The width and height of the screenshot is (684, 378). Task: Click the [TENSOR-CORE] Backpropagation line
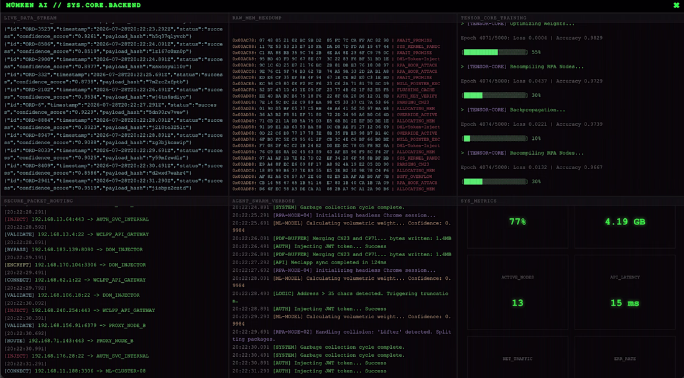click(512, 110)
